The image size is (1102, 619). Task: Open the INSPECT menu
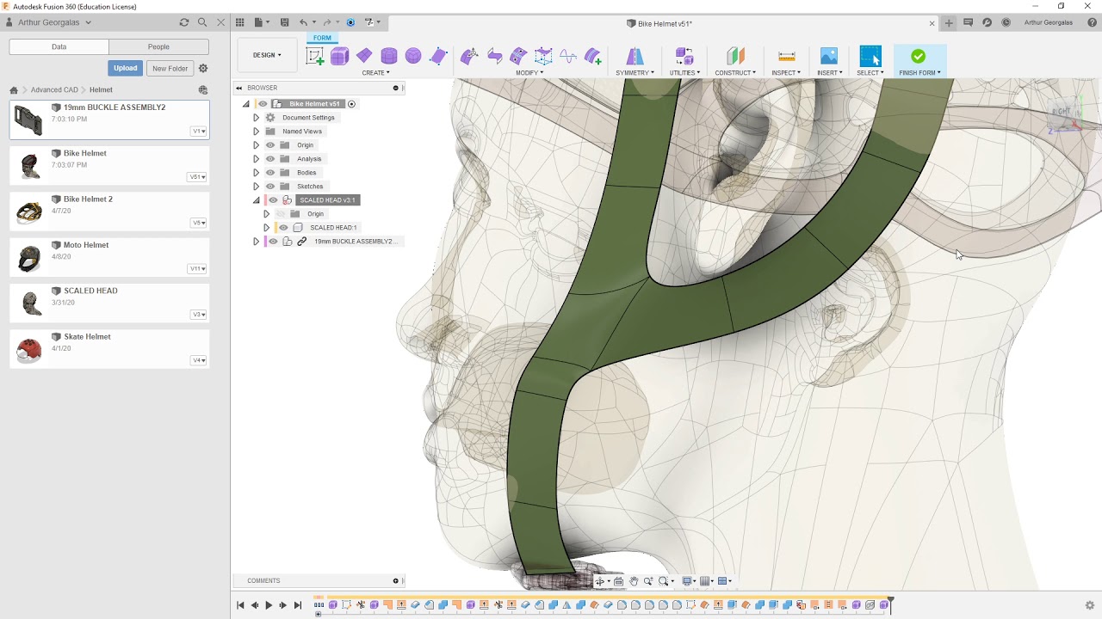pos(786,73)
